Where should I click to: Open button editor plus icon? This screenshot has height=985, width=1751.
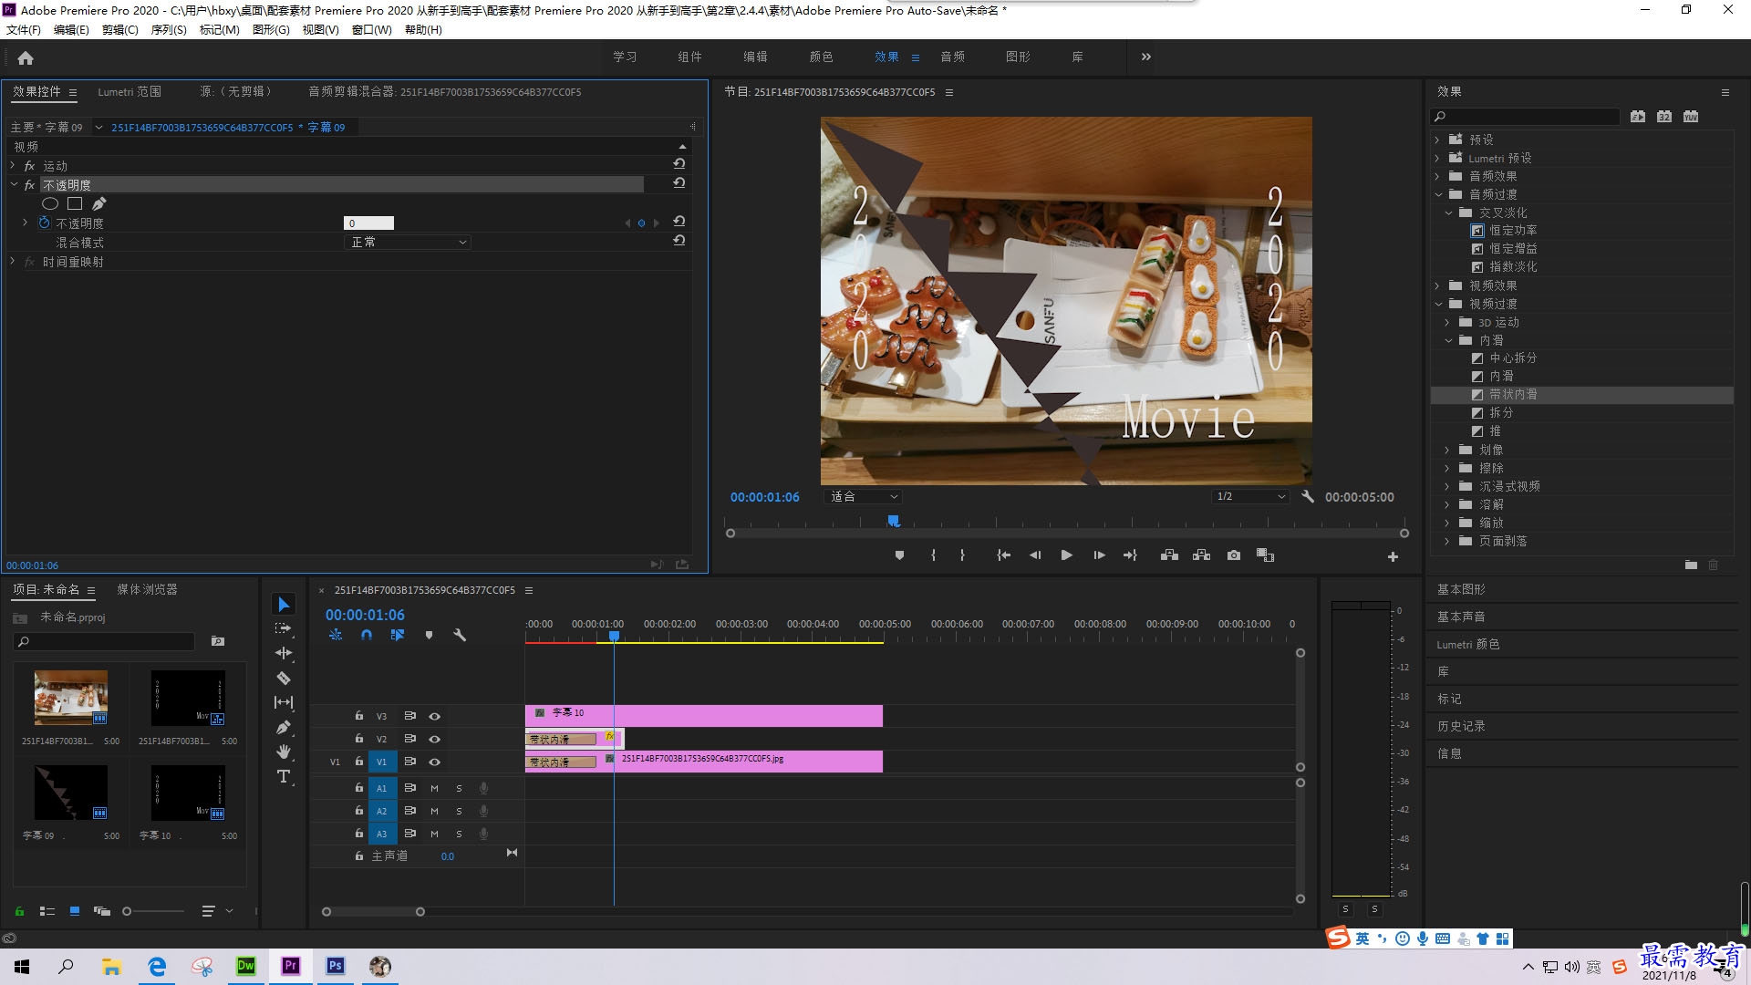point(1393,556)
